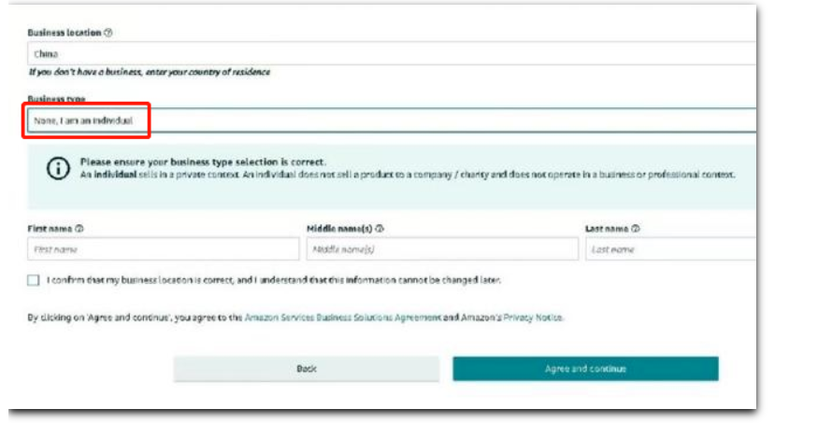Screen dimensions: 832x423
Task: Click the Back button
Action: pyautogui.click(x=307, y=369)
